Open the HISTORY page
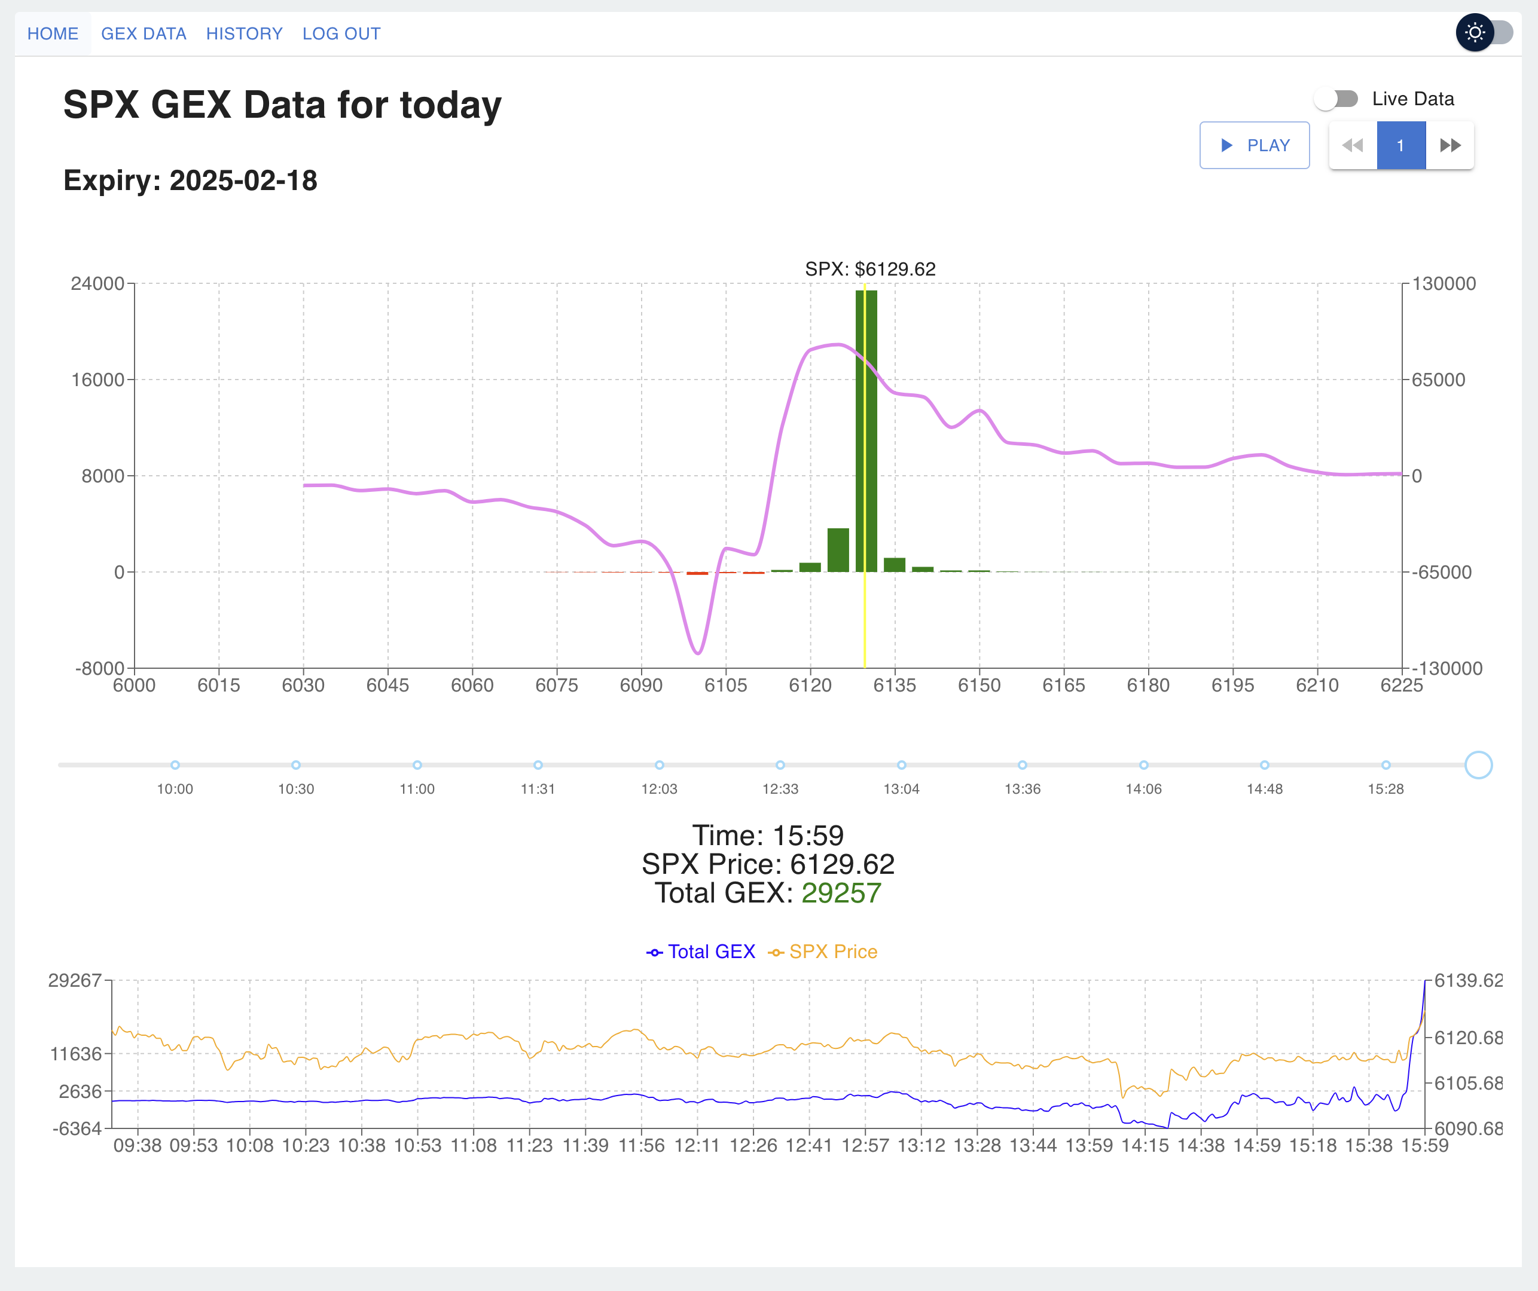 pyautogui.click(x=245, y=33)
